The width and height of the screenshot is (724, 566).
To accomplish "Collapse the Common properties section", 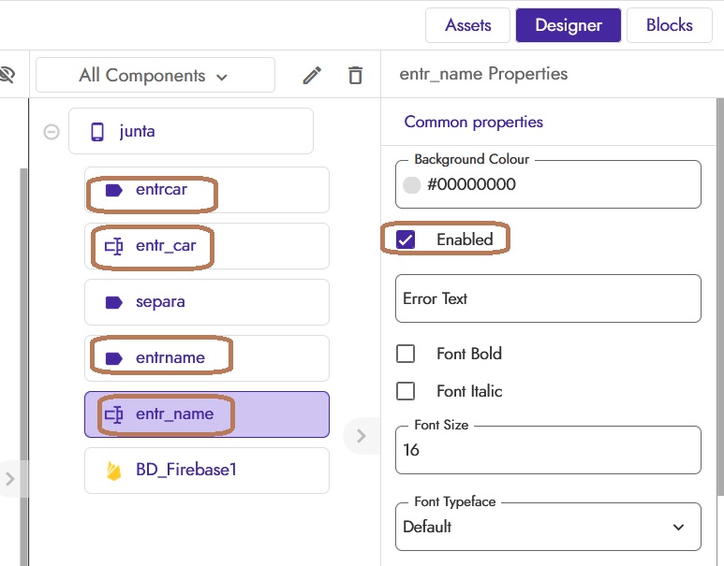I will point(473,122).
